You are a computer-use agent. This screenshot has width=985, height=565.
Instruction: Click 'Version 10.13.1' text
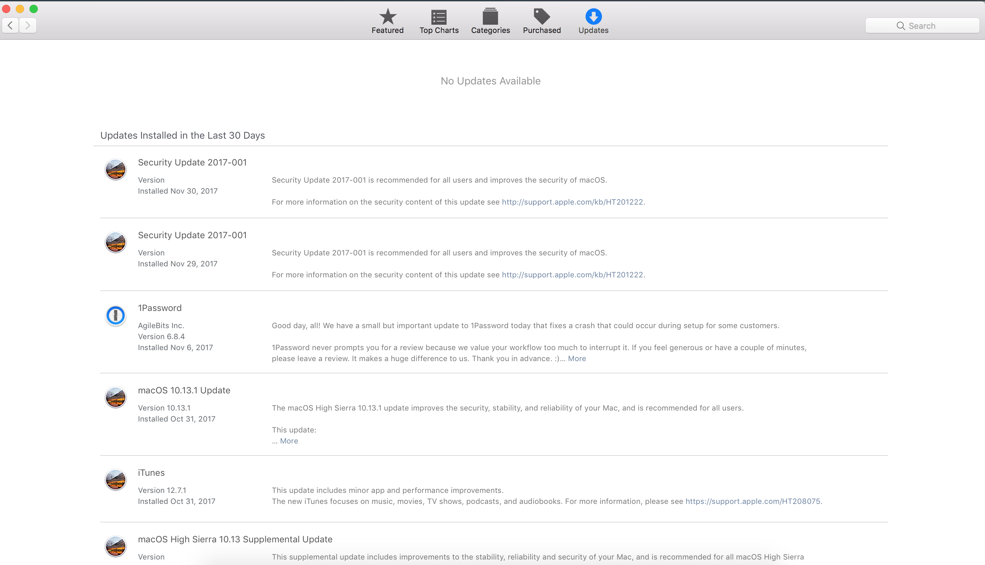(164, 408)
